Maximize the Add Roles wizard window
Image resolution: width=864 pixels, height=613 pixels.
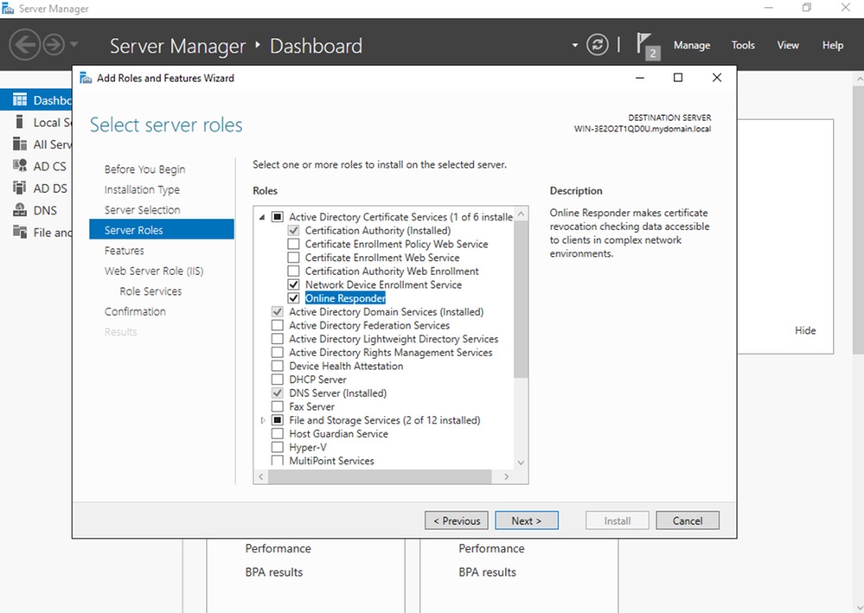[678, 78]
